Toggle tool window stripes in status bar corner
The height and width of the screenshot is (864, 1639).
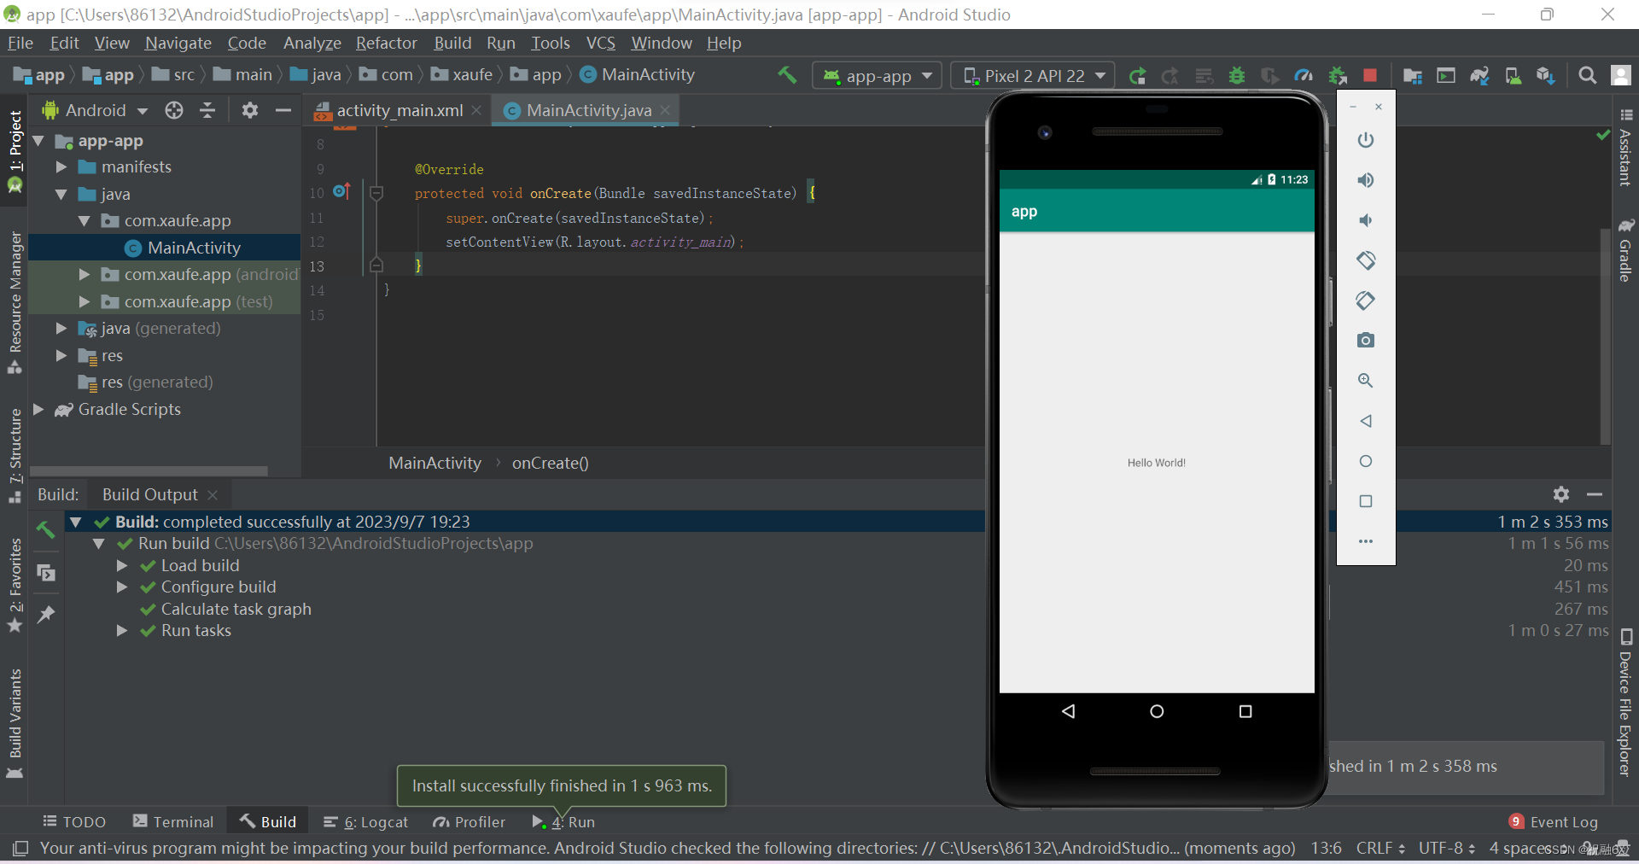coord(20,849)
